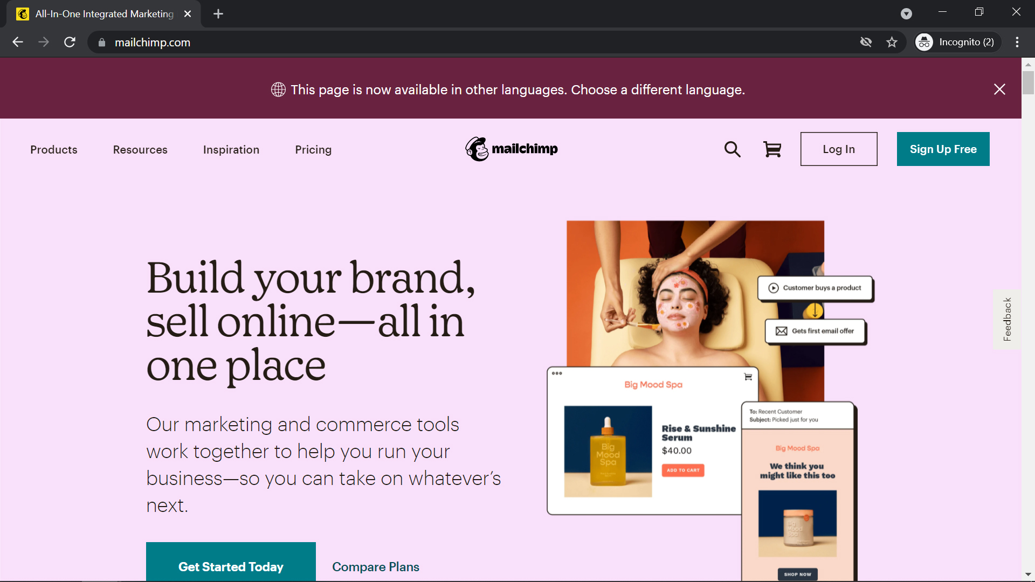
Task: Click the Log In button
Action: pos(839,149)
